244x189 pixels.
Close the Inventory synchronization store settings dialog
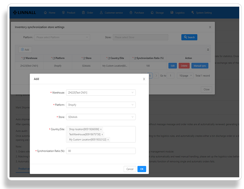pos(210,27)
